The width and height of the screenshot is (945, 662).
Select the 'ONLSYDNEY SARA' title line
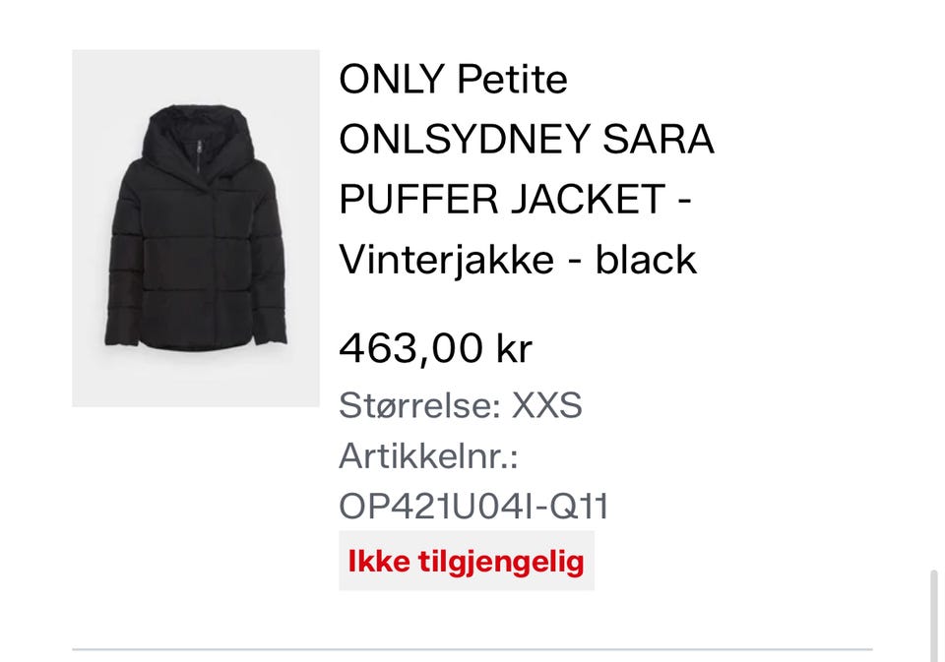527,139
